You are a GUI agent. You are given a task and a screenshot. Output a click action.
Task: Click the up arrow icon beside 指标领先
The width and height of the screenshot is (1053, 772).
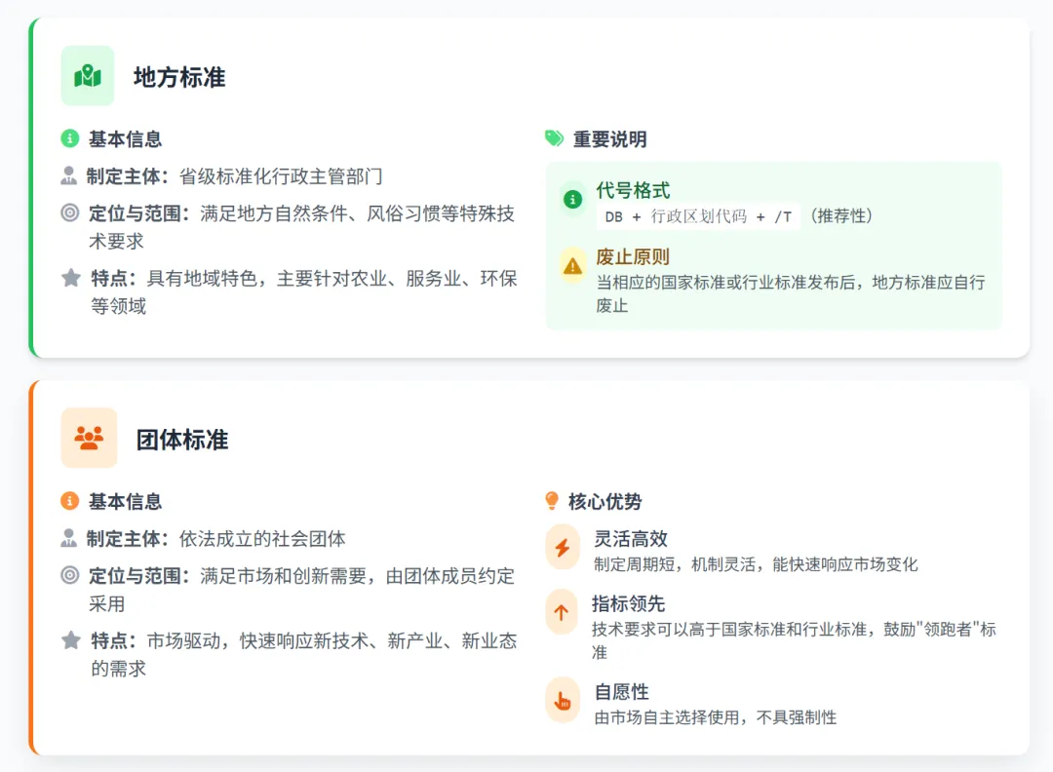coord(562,612)
